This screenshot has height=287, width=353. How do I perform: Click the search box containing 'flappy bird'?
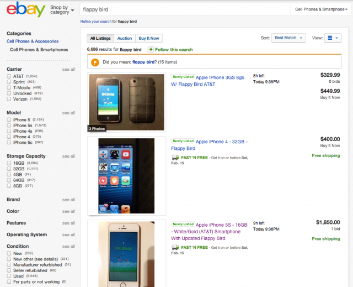point(185,9)
